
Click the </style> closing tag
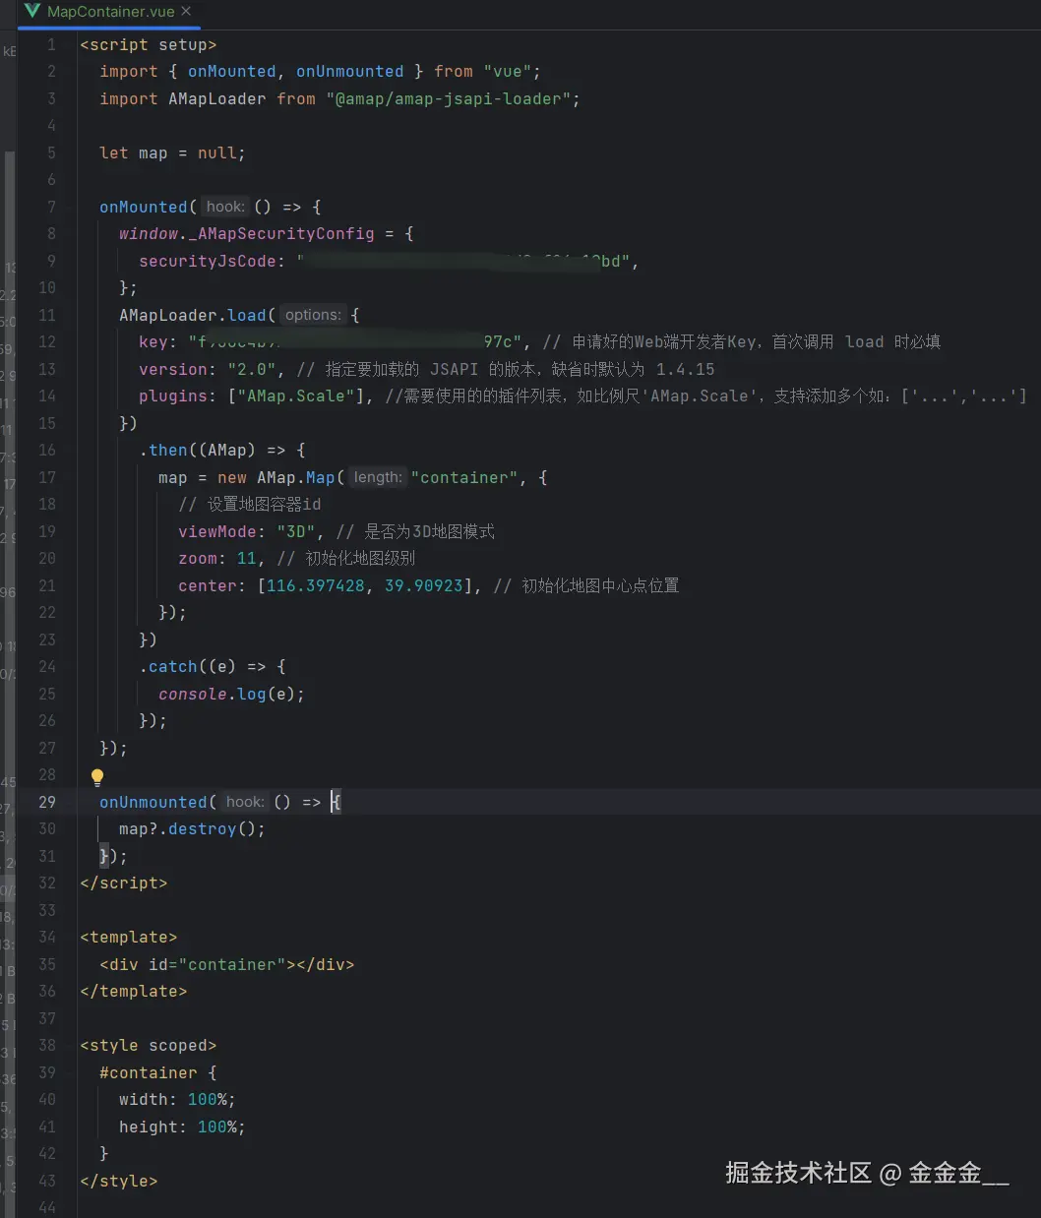[119, 1181]
